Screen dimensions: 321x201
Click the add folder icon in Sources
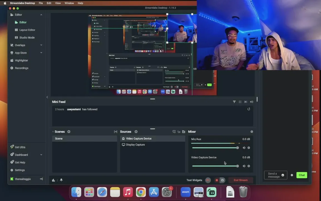tap(184, 131)
